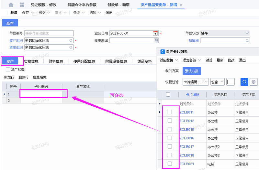Go to the home page icon
Screen dimensions: 259x170
tap(11, 5)
